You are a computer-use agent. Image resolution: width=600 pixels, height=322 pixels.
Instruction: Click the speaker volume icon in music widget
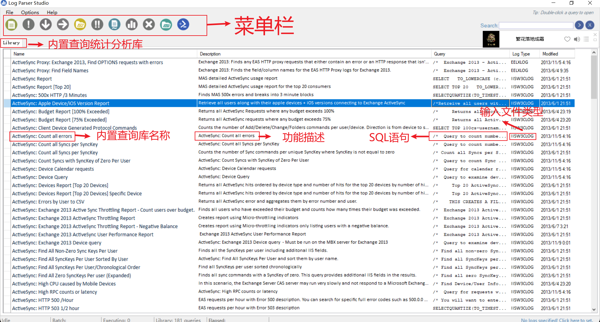coord(577,39)
